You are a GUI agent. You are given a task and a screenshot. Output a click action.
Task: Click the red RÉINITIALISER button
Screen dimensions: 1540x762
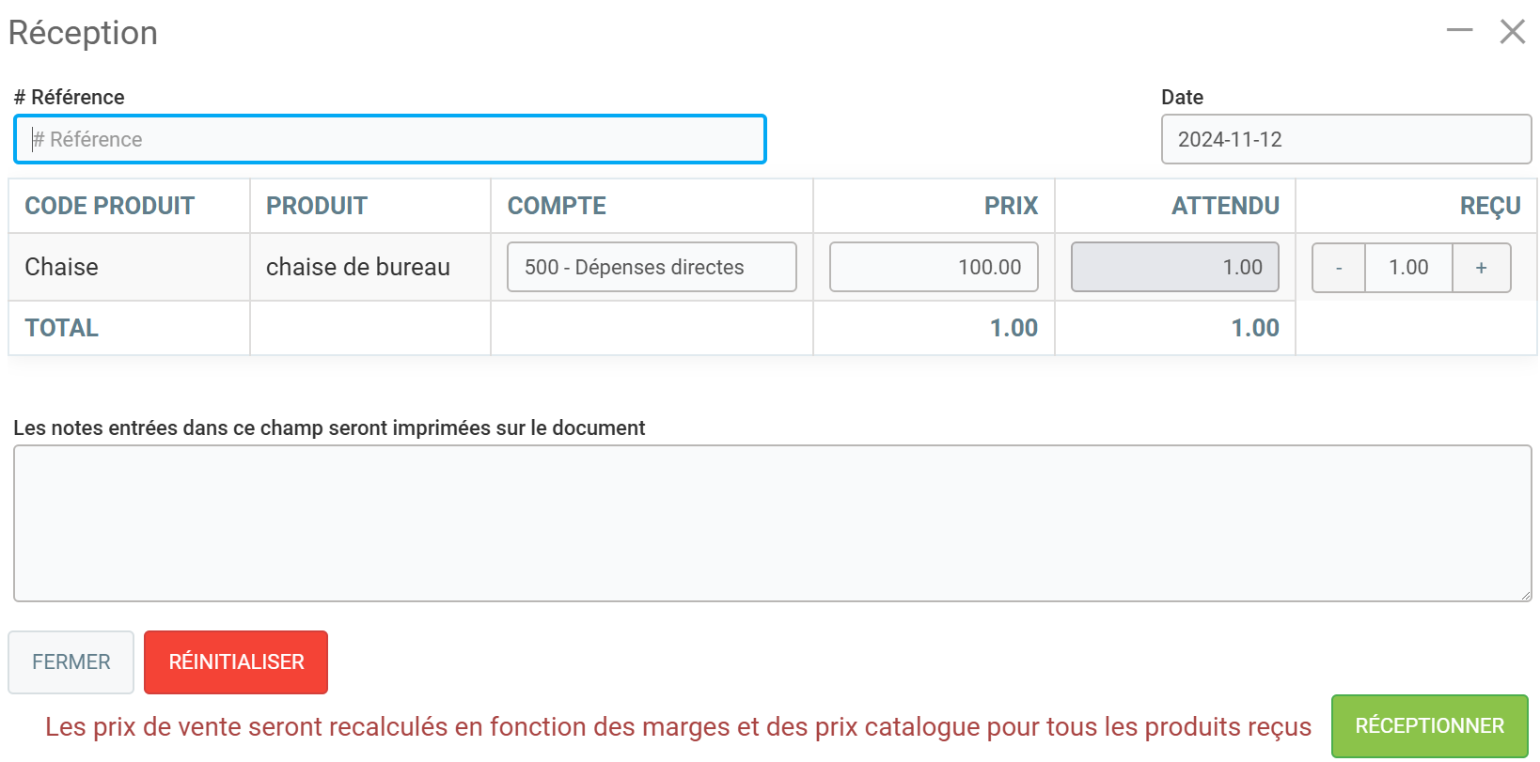coord(236,662)
